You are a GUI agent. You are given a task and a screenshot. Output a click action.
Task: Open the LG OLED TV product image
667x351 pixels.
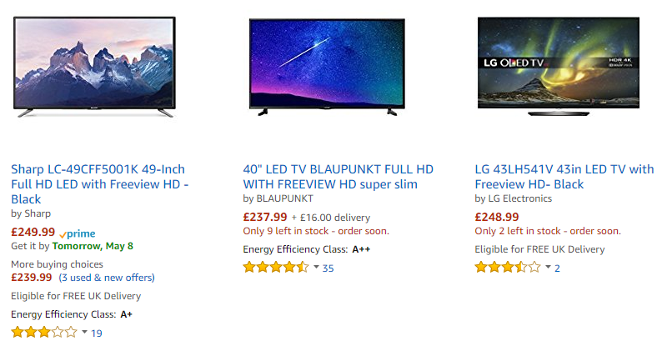(x=559, y=67)
